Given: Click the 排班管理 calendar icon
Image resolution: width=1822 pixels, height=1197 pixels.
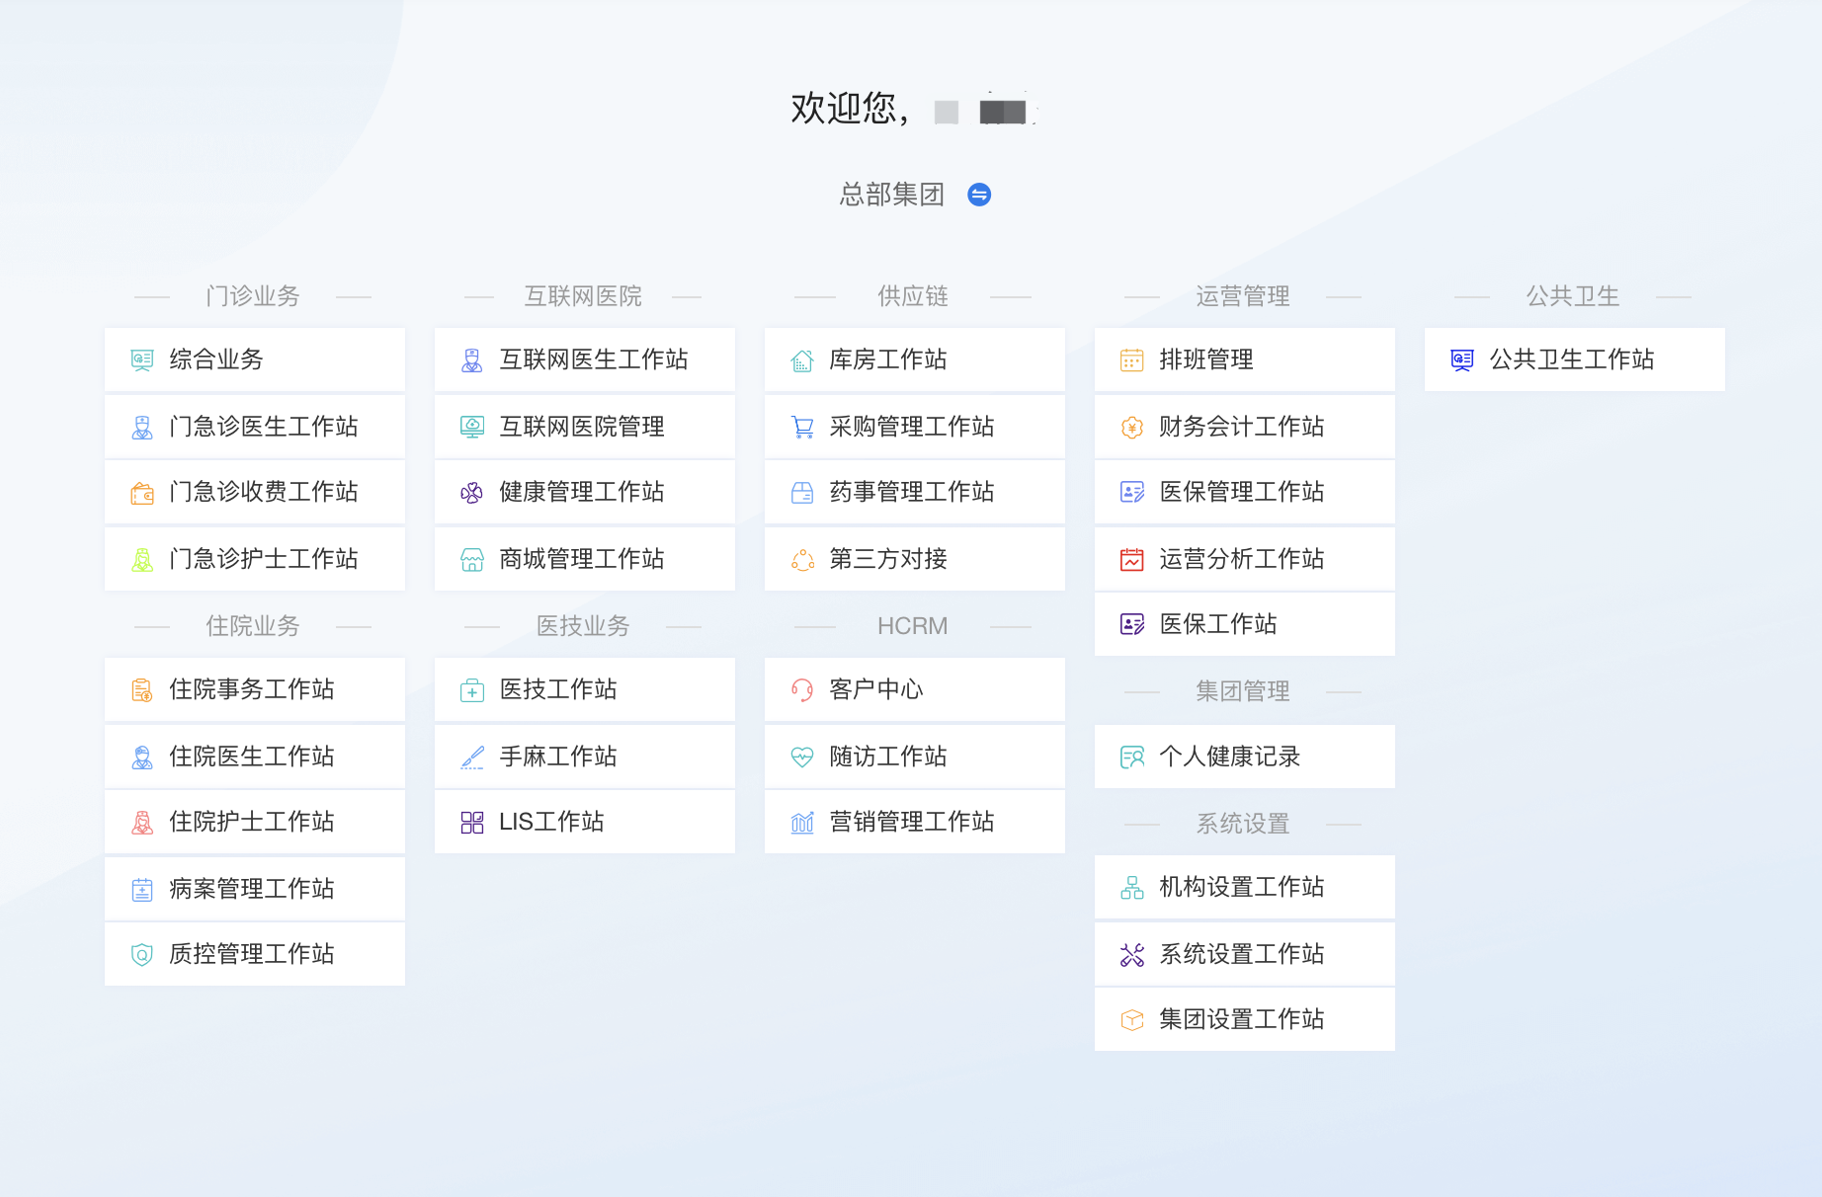Looking at the screenshot, I should coord(1132,360).
